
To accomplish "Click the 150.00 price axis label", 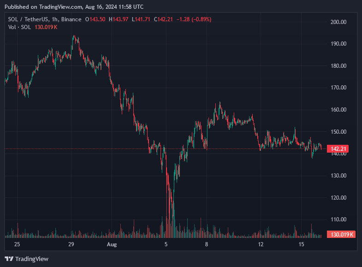I will pyautogui.click(x=338, y=132).
